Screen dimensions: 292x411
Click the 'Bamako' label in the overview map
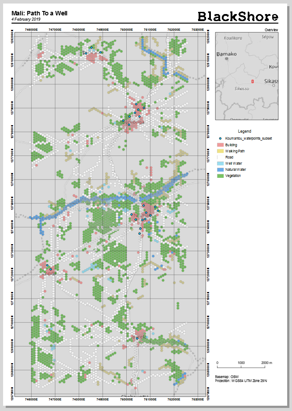click(x=227, y=54)
